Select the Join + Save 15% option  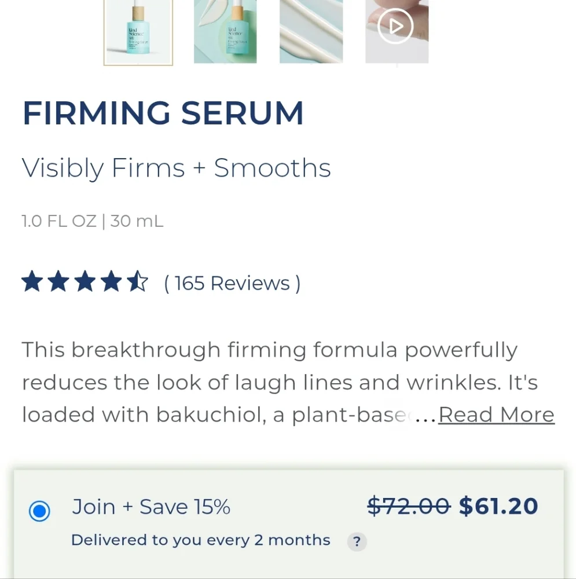click(39, 512)
